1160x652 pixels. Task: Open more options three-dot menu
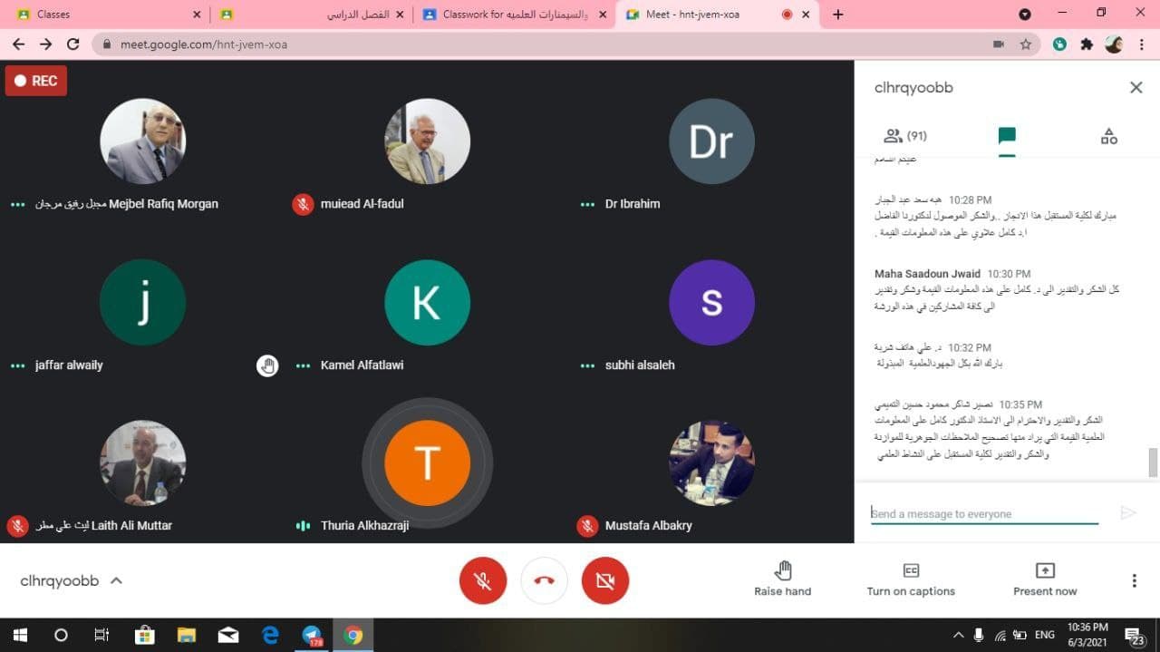tap(1134, 580)
